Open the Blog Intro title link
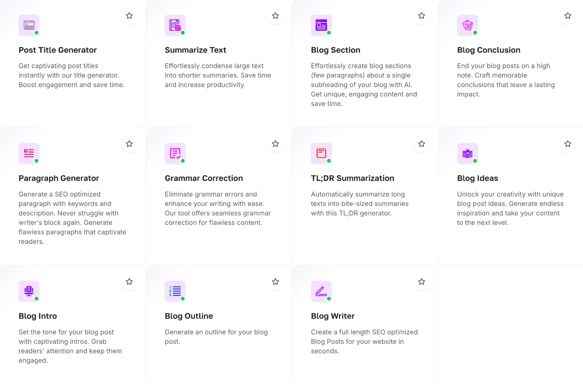Screen dimensions: 583x384 (x=38, y=316)
